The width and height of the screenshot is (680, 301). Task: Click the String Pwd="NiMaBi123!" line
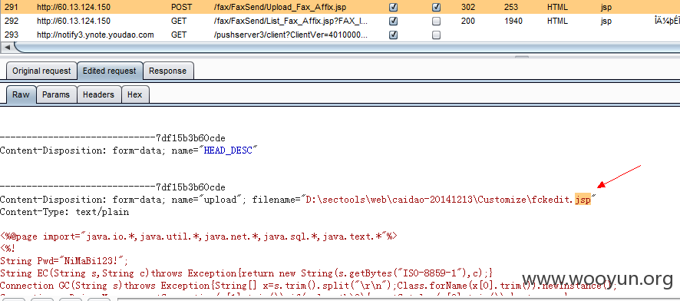point(64,261)
